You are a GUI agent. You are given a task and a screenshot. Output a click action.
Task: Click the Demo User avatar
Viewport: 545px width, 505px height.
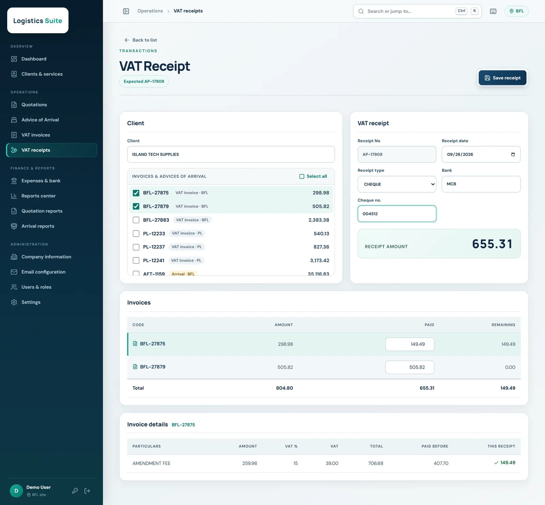[x=16, y=491]
